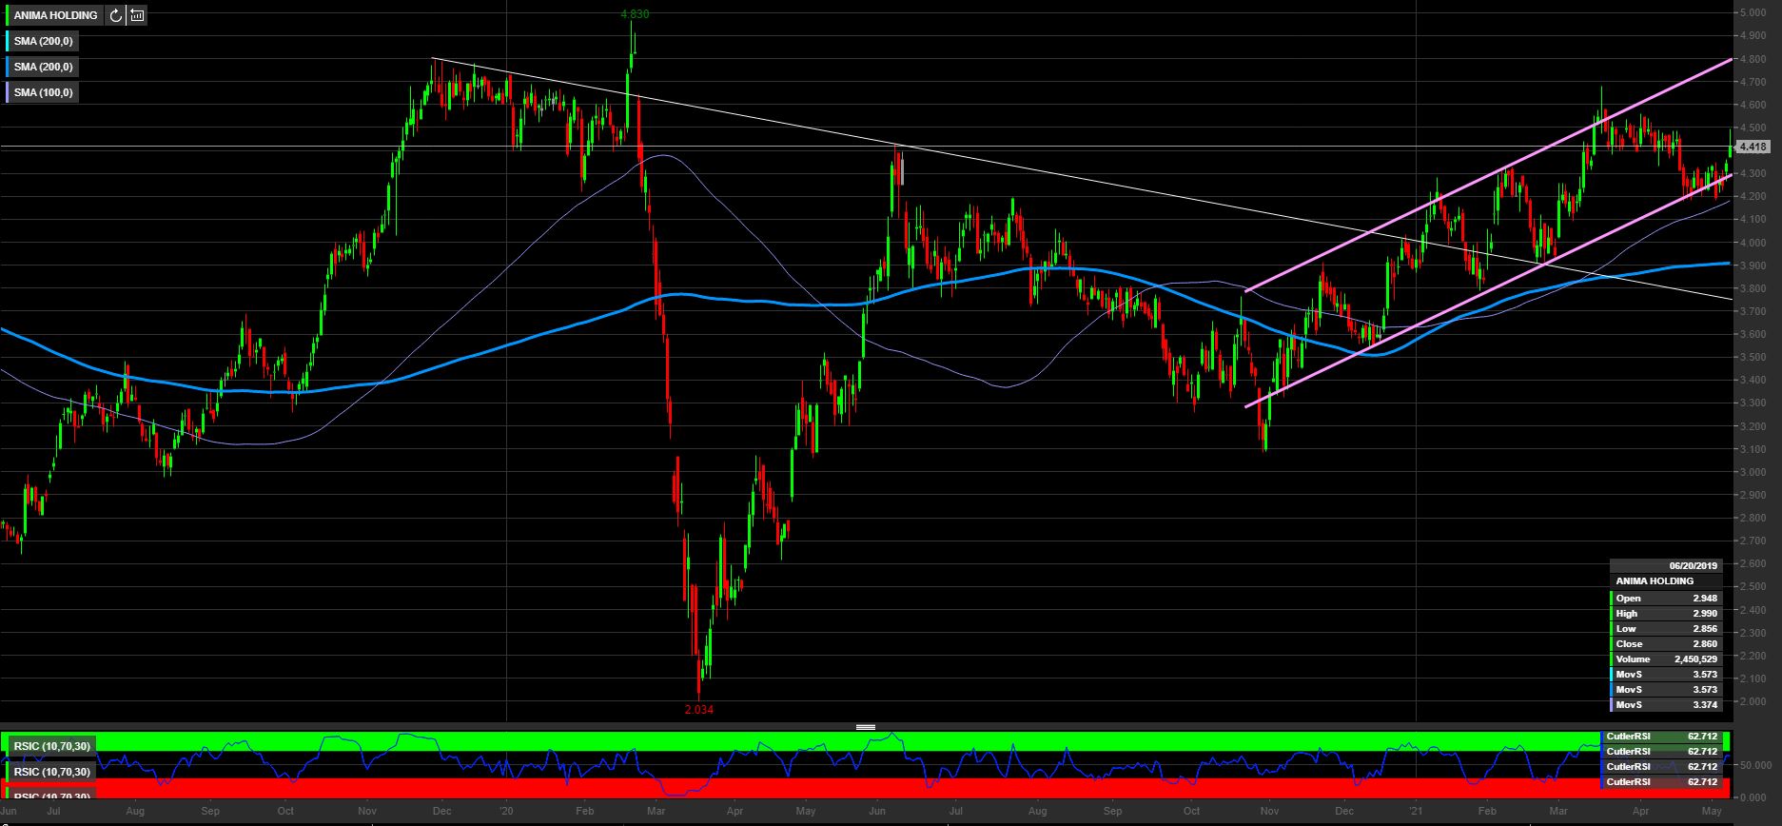Click the green color bar beside ANIMA HOLDING

click(8, 15)
